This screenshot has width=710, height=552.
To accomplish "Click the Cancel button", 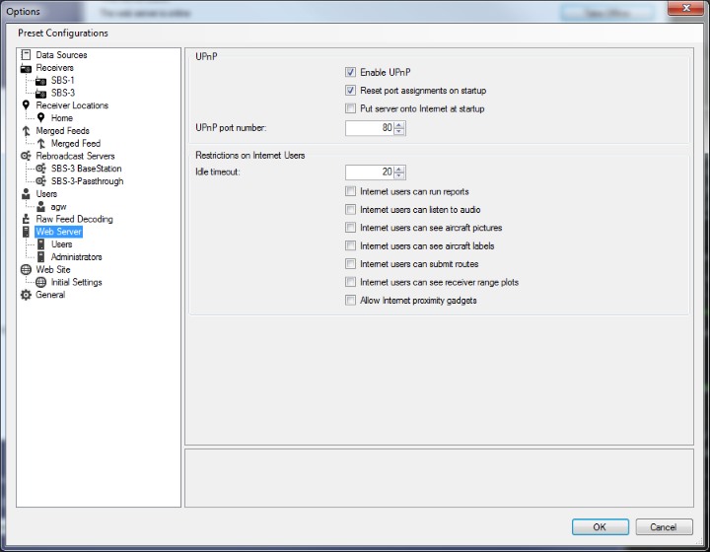I will [x=664, y=526].
